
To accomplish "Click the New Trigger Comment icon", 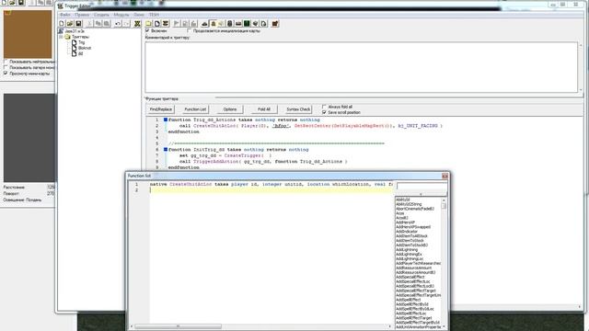I will coord(166,24).
